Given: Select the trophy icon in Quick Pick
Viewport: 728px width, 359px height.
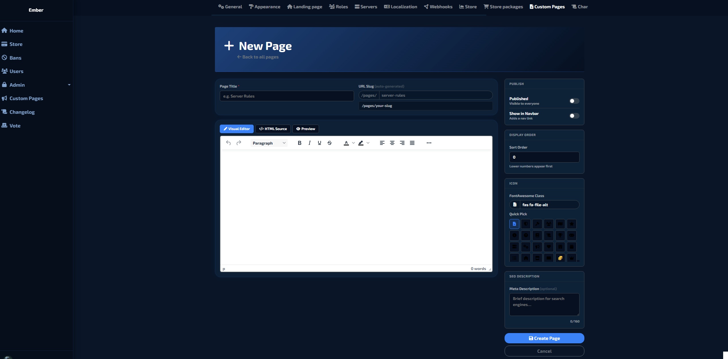Looking at the screenshot, I should pos(560,235).
